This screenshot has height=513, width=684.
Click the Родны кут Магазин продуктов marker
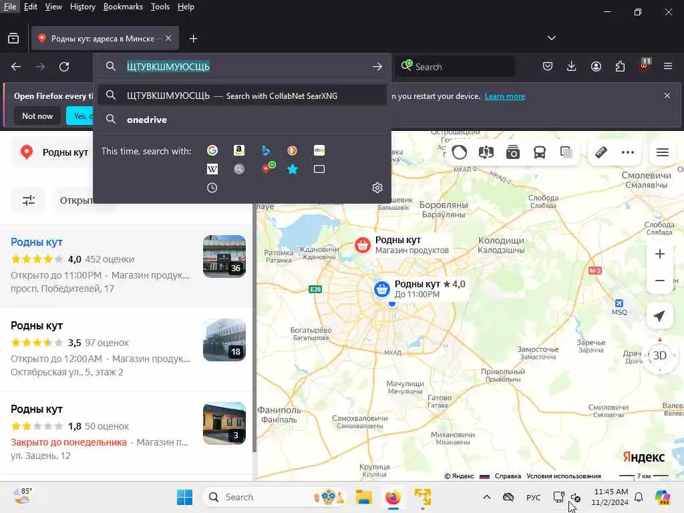click(x=362, y=245)
